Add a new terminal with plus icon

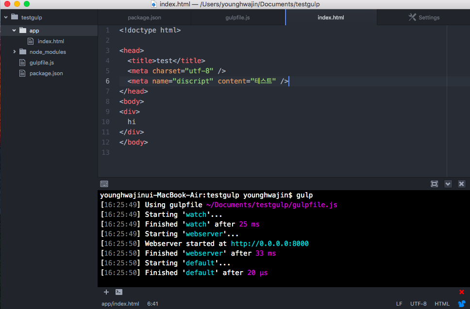pyautogui.click(x=106, y=292)
